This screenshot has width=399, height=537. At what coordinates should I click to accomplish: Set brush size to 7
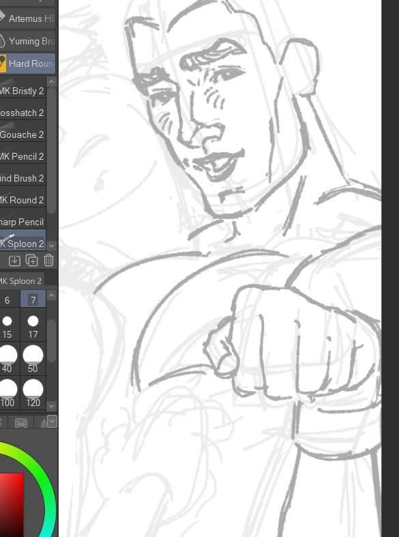coord(33,300)
